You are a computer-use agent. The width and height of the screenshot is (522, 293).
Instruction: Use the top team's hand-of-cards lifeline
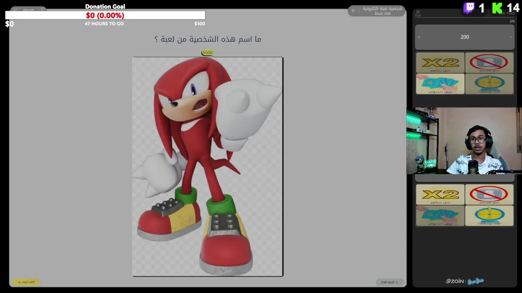click(440, 84)
